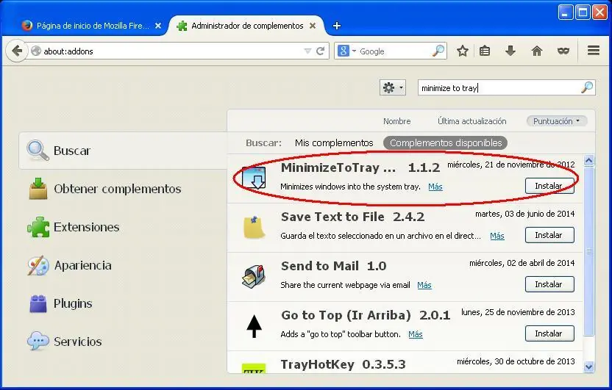Click the magnifier in Google search box
The image size is (612, 390).
(438, 51)
